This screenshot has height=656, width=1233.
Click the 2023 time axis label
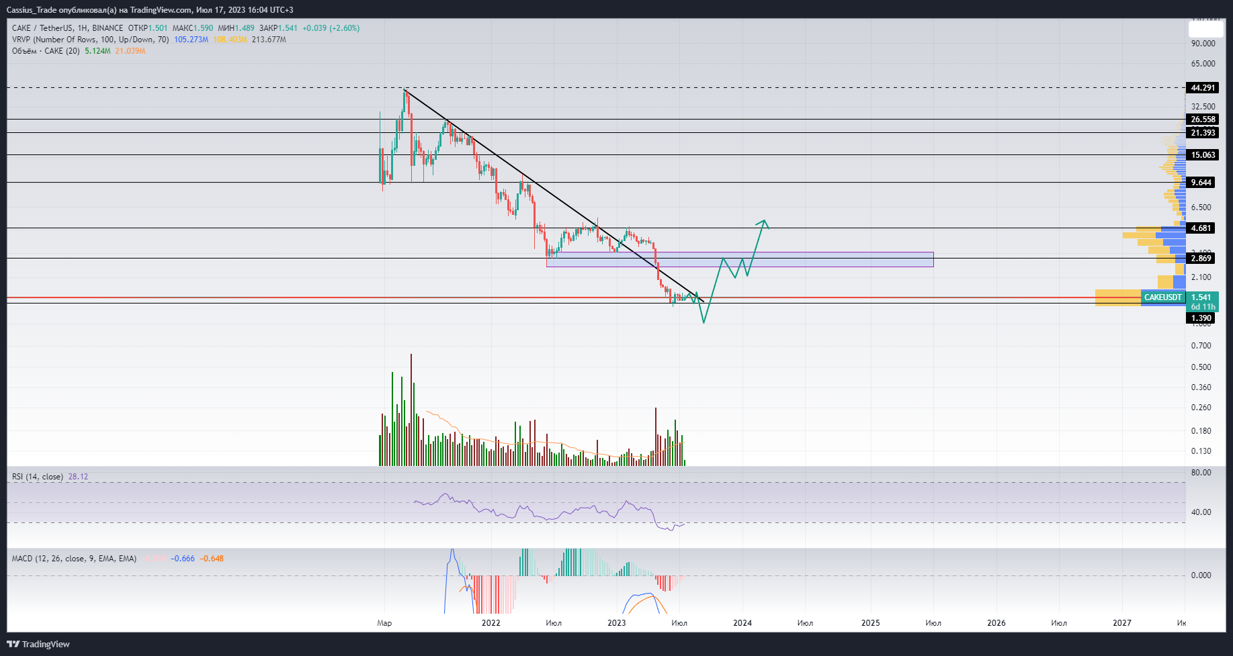616,623
